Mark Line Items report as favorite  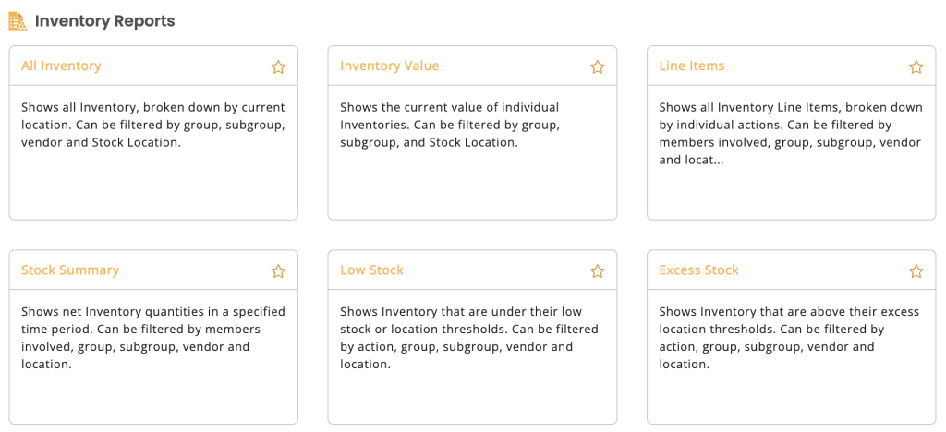(x=916, y=66)
